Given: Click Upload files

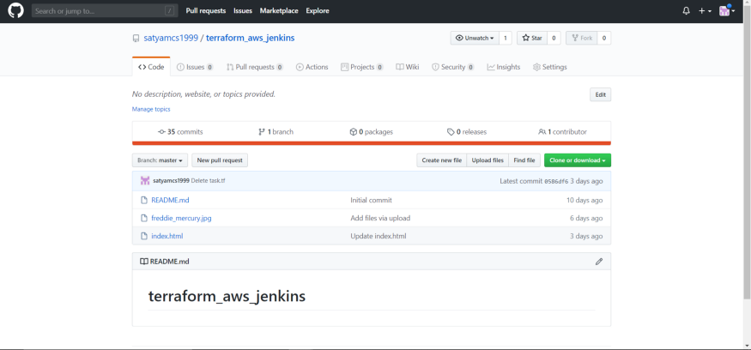Looking at the screenshot, I should click(x=488, y=160).
